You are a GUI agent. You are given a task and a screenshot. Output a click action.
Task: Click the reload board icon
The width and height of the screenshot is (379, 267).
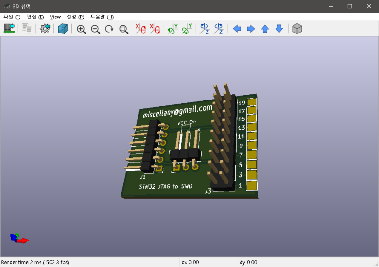tap(9, 29)
